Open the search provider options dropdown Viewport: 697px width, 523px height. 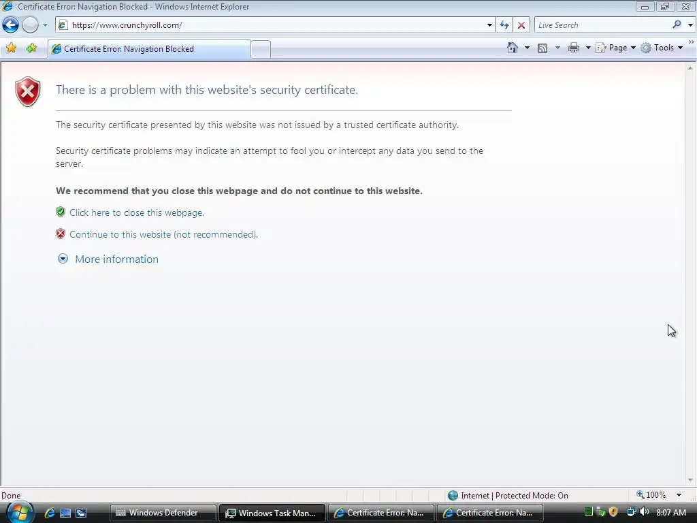[x=690, y=25]
